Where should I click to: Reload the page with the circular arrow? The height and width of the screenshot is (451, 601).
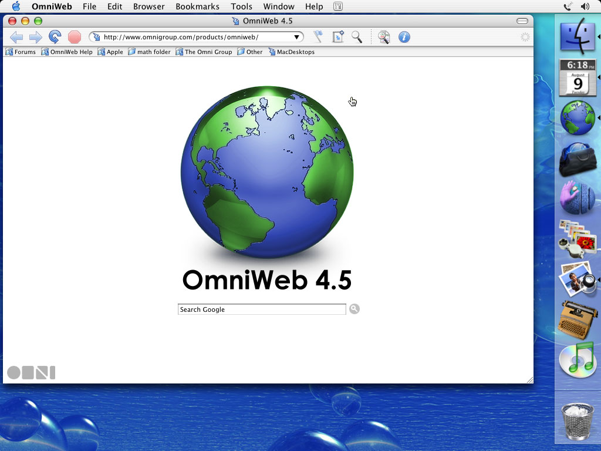(55, 37)
